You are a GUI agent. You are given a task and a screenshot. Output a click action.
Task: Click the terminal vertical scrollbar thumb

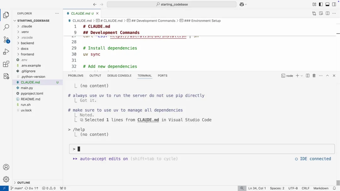point(338,183)
